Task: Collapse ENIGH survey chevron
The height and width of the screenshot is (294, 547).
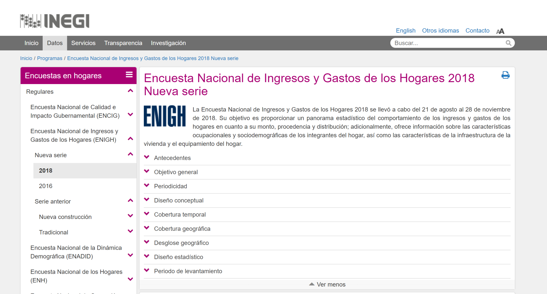Action: 130,139
